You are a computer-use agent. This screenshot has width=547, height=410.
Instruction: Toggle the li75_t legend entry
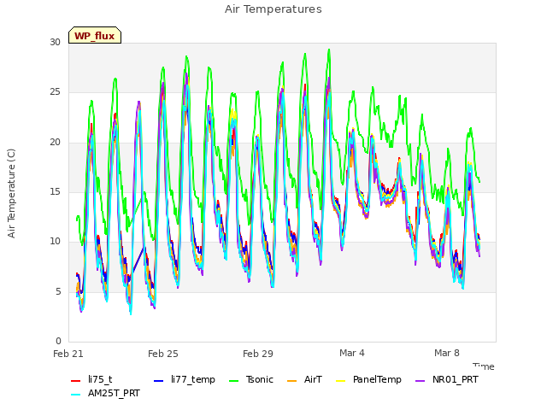tap(91, 379)
